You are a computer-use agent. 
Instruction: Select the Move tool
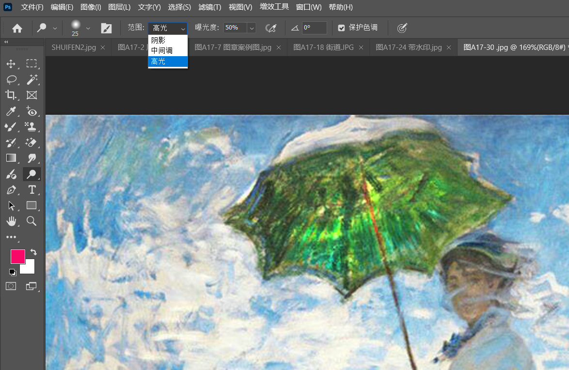(11, 64)
